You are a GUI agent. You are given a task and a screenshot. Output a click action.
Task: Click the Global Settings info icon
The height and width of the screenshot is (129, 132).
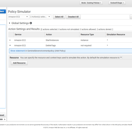click(31, 23)
